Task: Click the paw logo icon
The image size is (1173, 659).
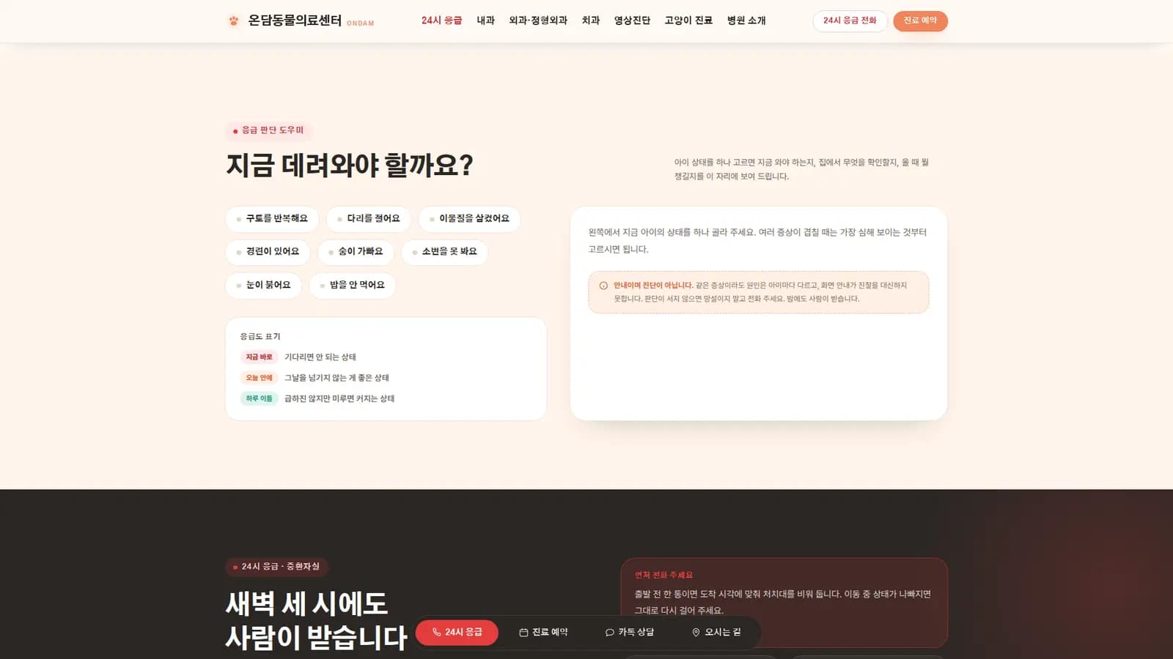Action: 233,21
